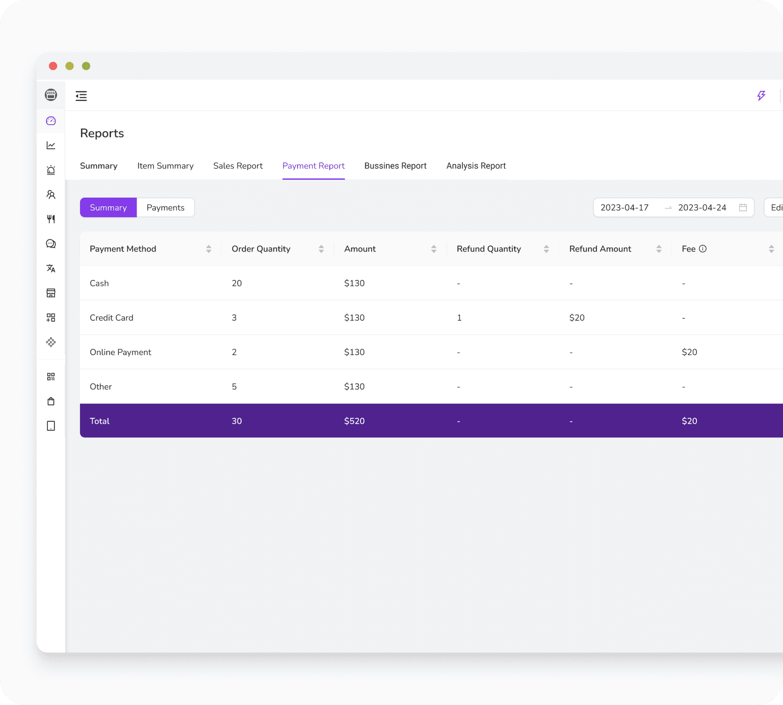Open the chat bubbles sidebar icon
Screen dimensions: 783x705
tap(51, 244)
